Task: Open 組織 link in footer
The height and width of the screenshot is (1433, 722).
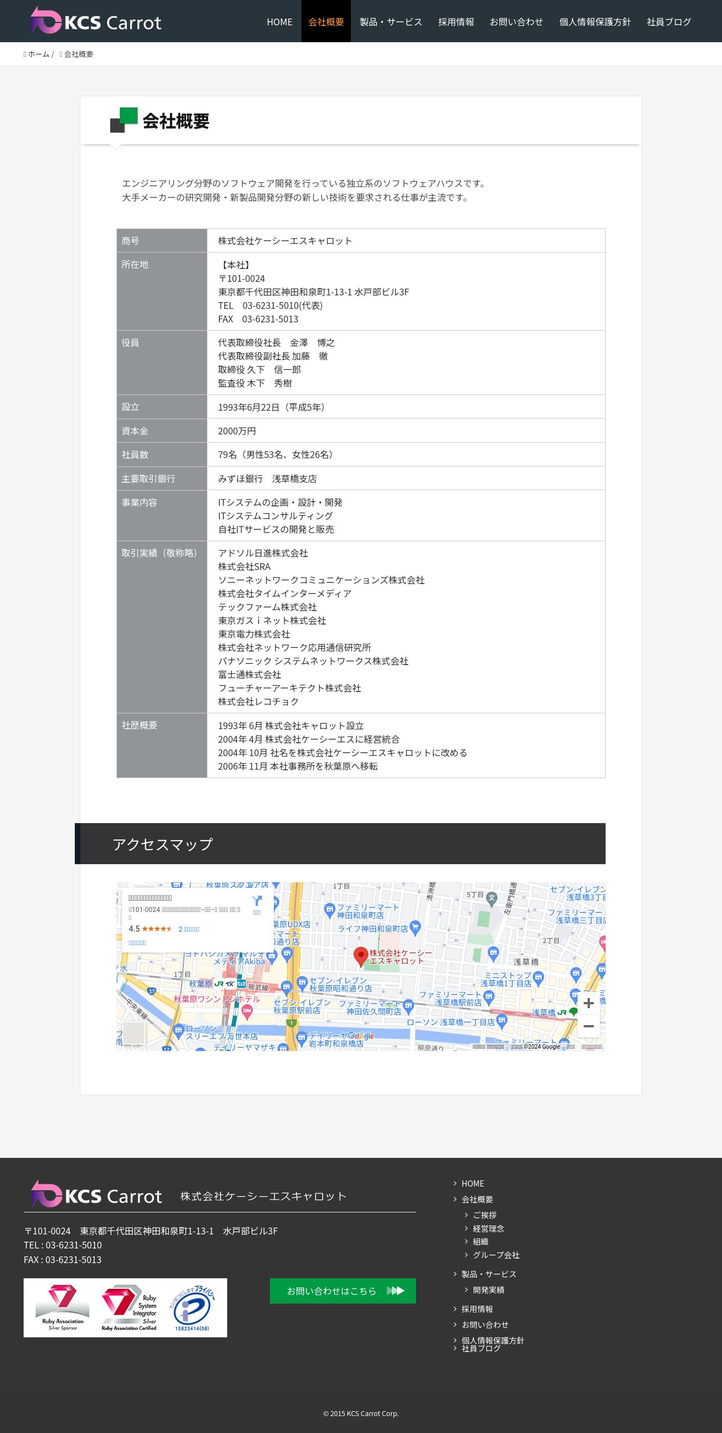Action: [x=481, y=1241]
